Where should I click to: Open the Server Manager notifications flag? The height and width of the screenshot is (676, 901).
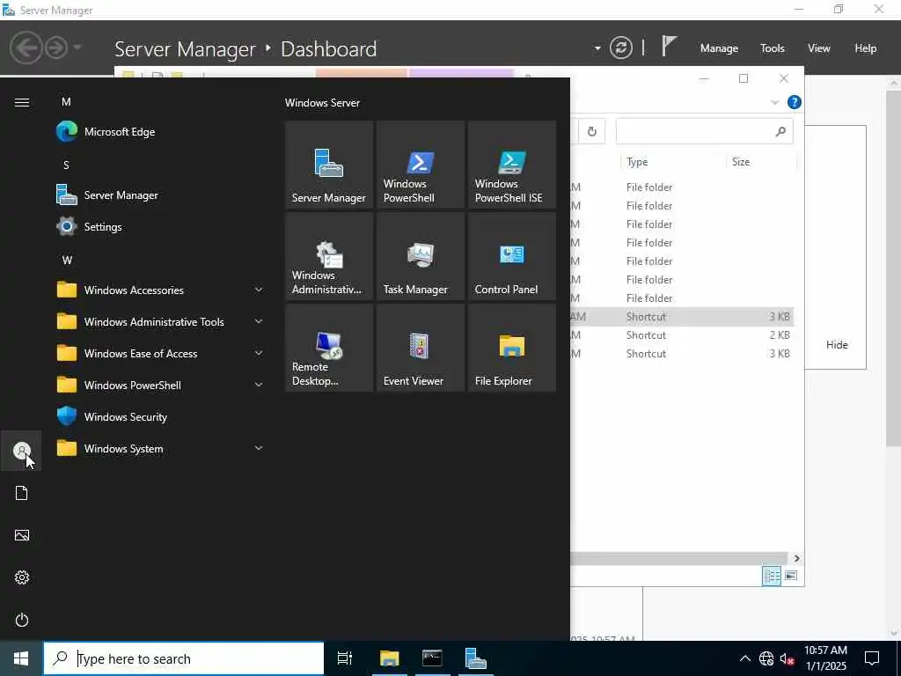tap(669, 46)
